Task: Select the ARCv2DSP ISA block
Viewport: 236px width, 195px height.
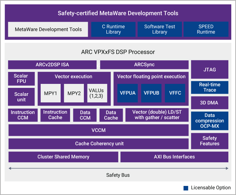Action: 52,65
